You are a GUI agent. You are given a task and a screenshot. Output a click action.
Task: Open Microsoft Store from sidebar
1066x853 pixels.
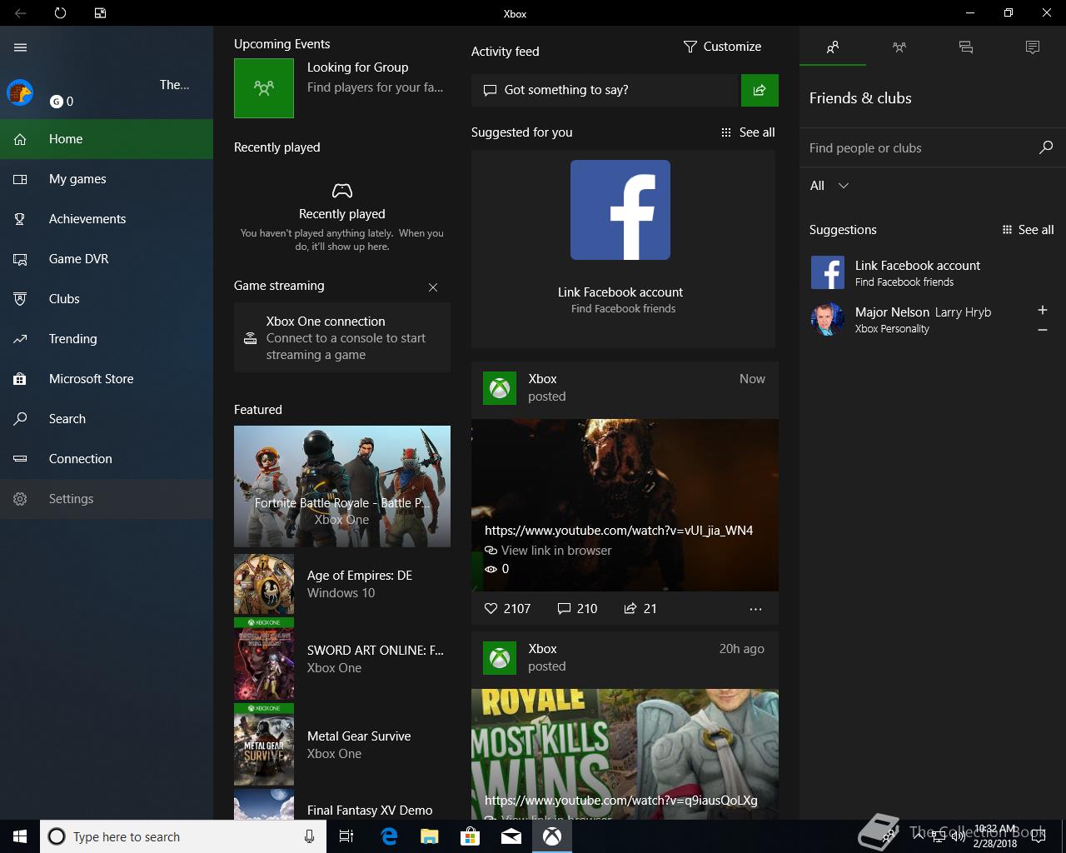tap(107, 379)
